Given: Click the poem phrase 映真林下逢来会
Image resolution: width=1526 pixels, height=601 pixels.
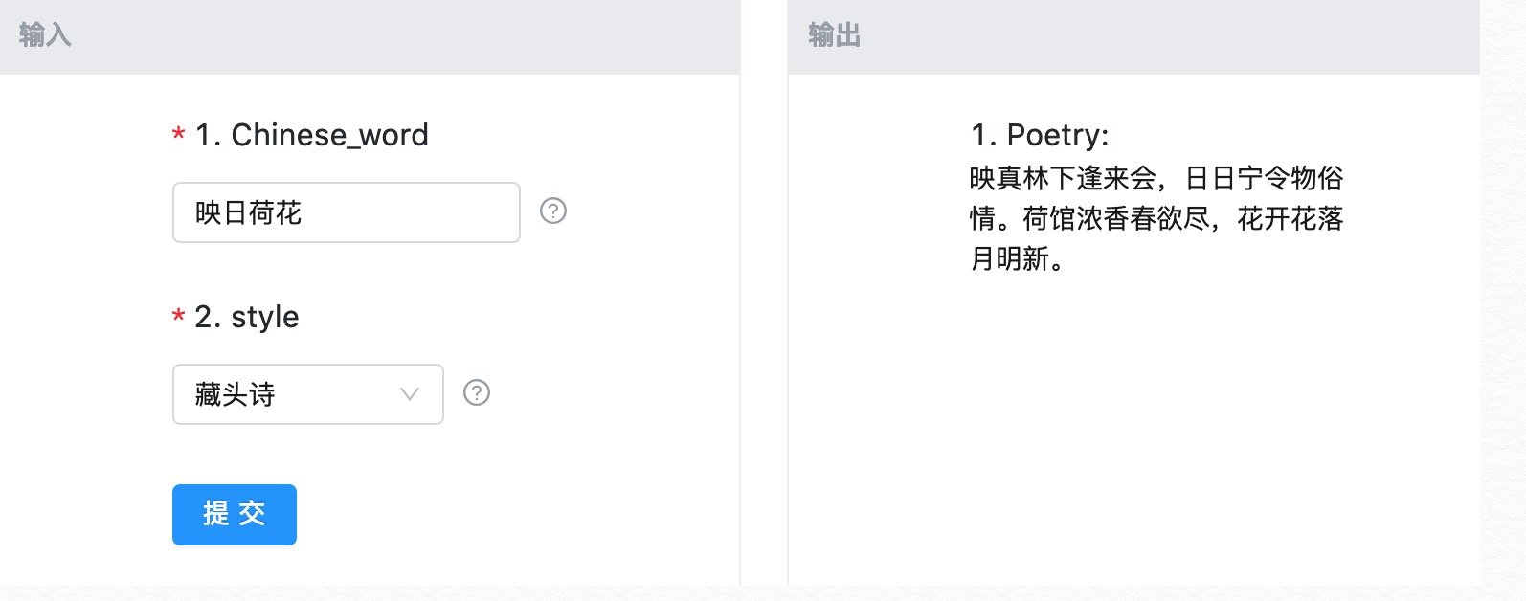Looking at the screenshot, I should pyautogui.click(x=1063, y=179).
